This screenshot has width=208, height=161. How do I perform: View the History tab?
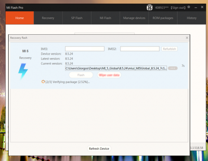[192, 18]
